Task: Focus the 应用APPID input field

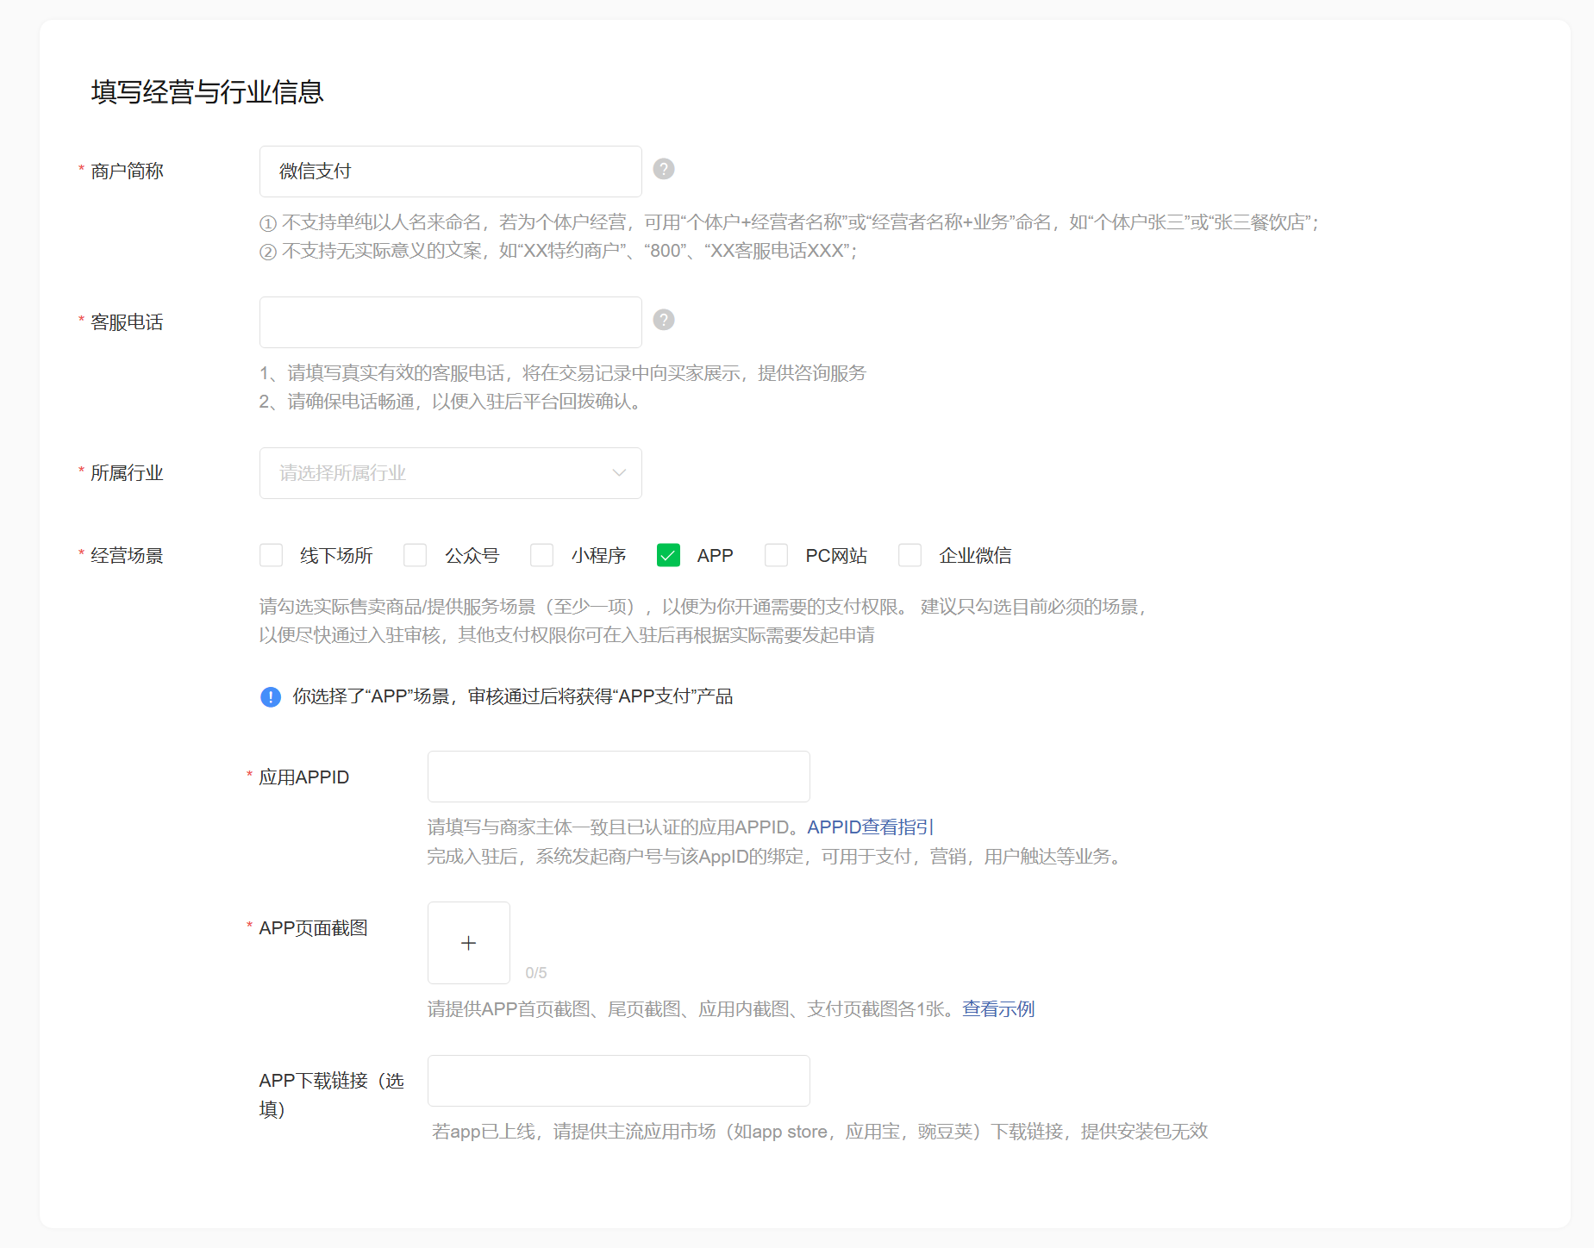Action: click(x=619, y=777)
